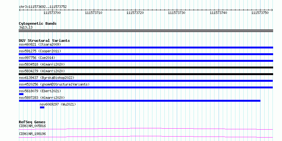Select the nsv5897283 blue variant bar
Screen dimensions: 282x141
[x=140, y=101]
